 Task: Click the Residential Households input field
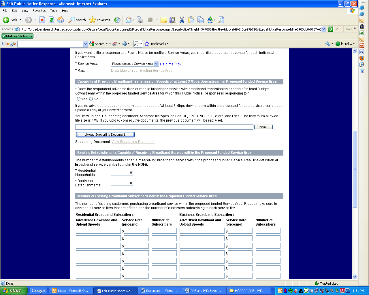click(122, 173)
